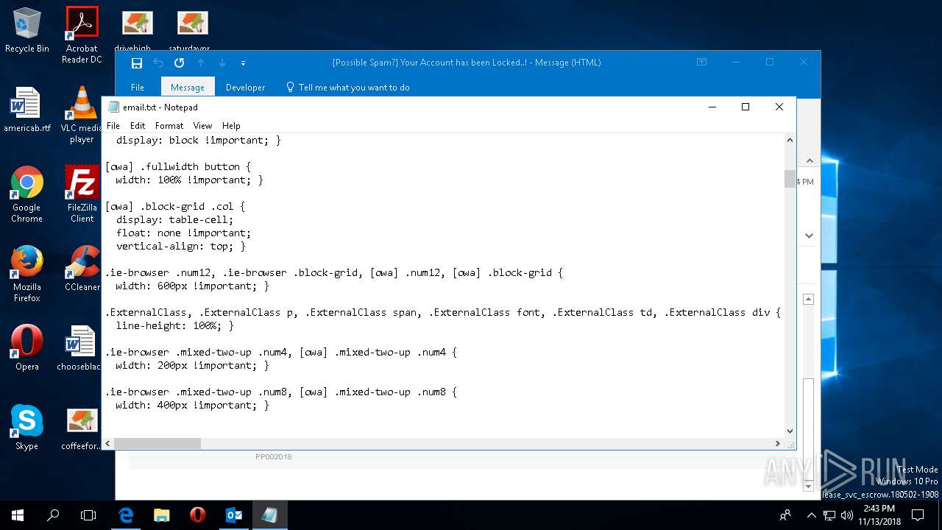Switch to Outlook on the taskbar
This screenshot has height=530, width=942.
[233, 515]
